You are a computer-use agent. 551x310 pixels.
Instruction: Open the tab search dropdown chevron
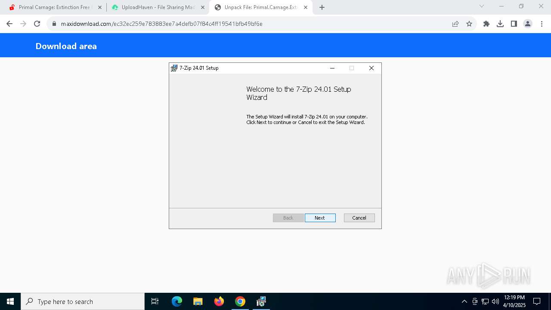pos(482,6)
